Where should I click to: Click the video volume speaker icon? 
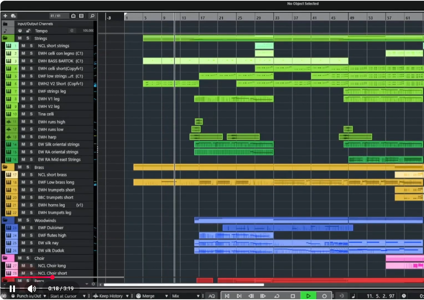click(32, 288)
